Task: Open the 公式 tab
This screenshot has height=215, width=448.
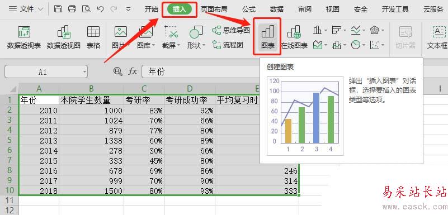Action: click(248, 9)
